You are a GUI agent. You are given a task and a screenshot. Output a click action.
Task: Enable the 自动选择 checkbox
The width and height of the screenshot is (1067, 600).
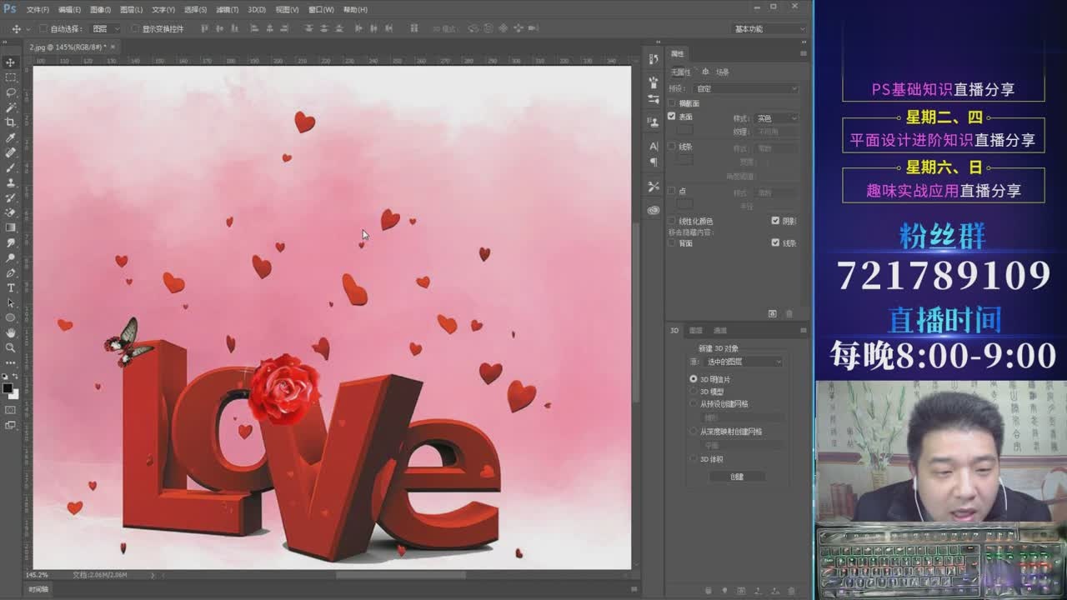[x=43, y=28]
